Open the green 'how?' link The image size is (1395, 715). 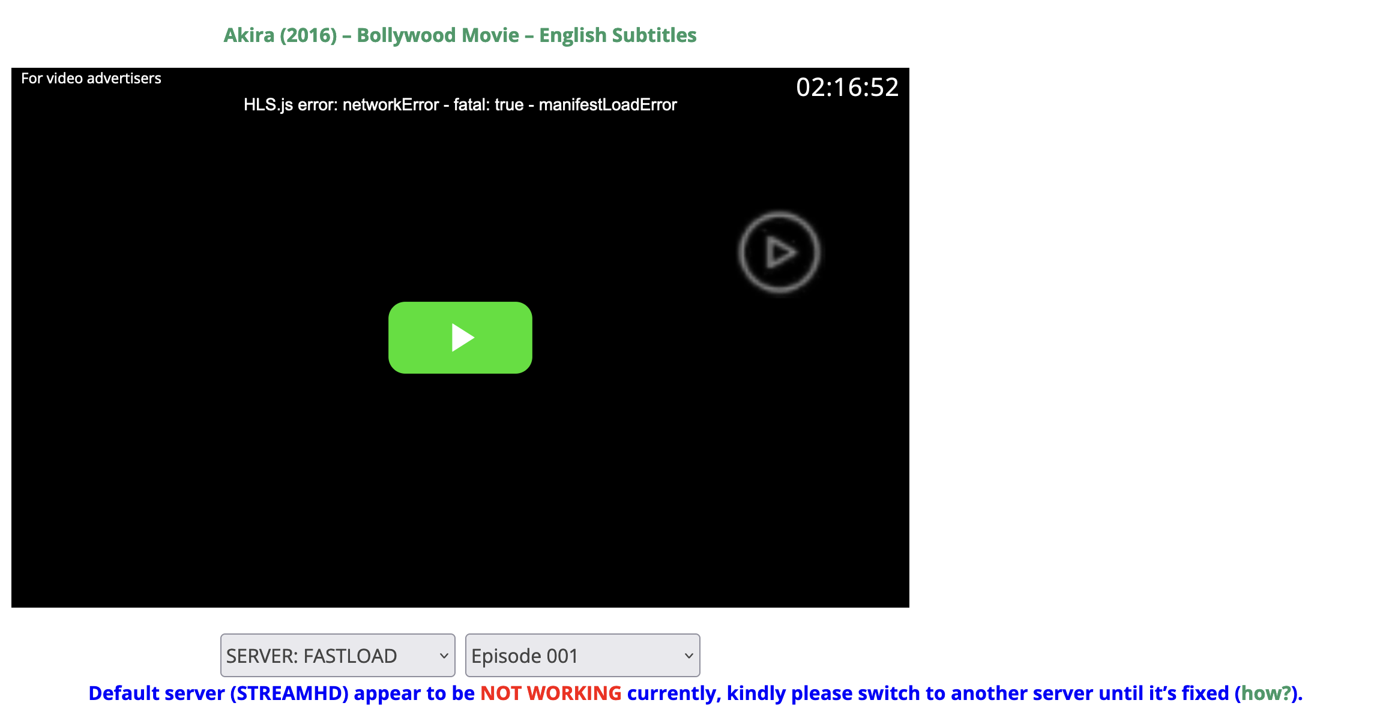coord(1265,693)
